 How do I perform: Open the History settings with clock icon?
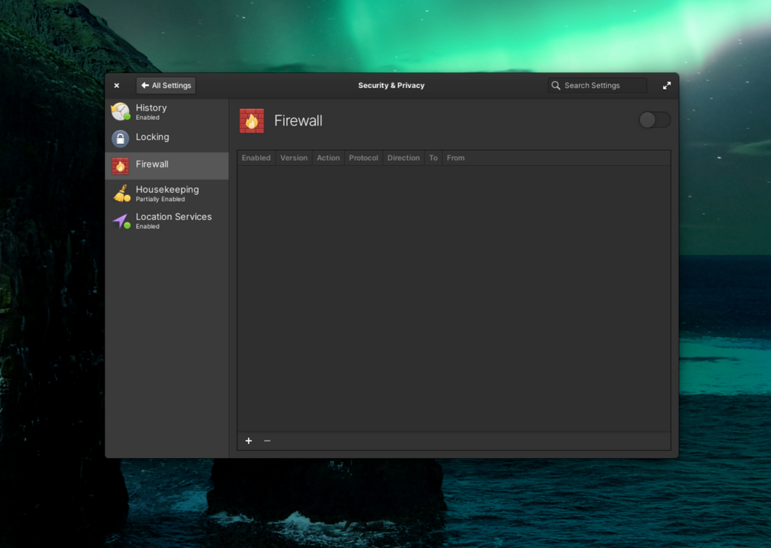click(120, 111)
